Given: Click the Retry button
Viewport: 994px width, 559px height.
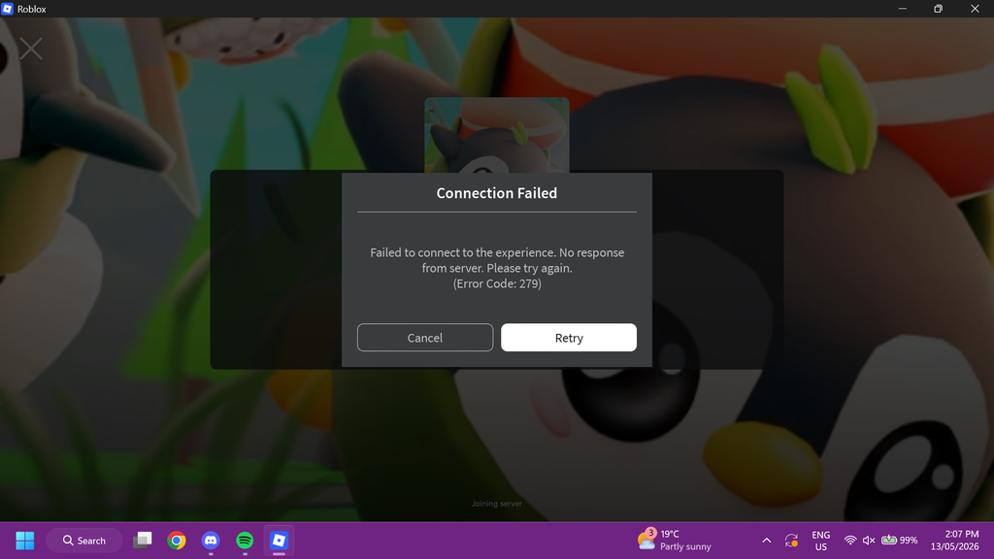Looking at the screenshot, I should (569, 337).
